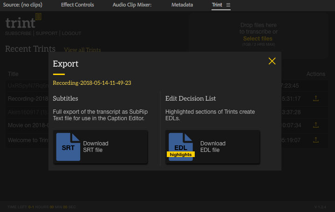Screen dimensions: 335x212
Task: Close the Export dialog with the X
Action: [272, 61]
